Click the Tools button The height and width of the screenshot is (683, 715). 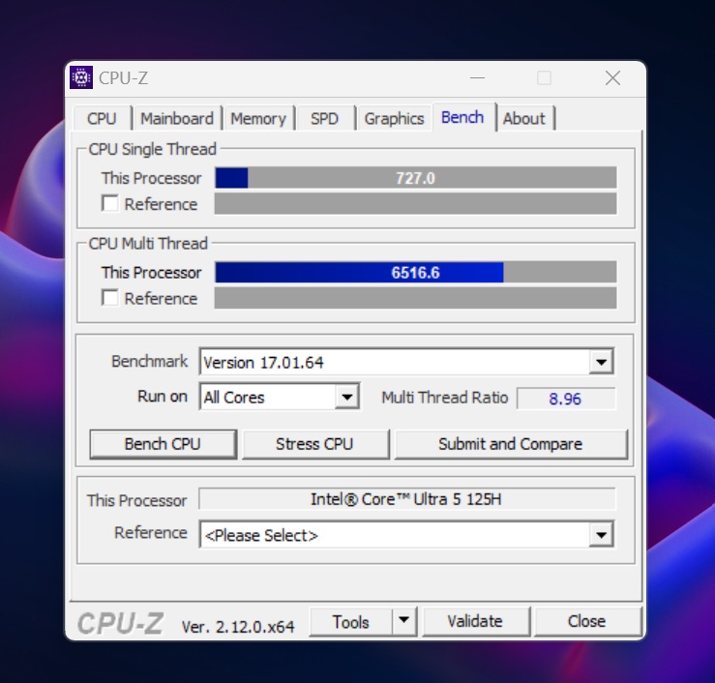pyautogui.click(x=350, y=621)
